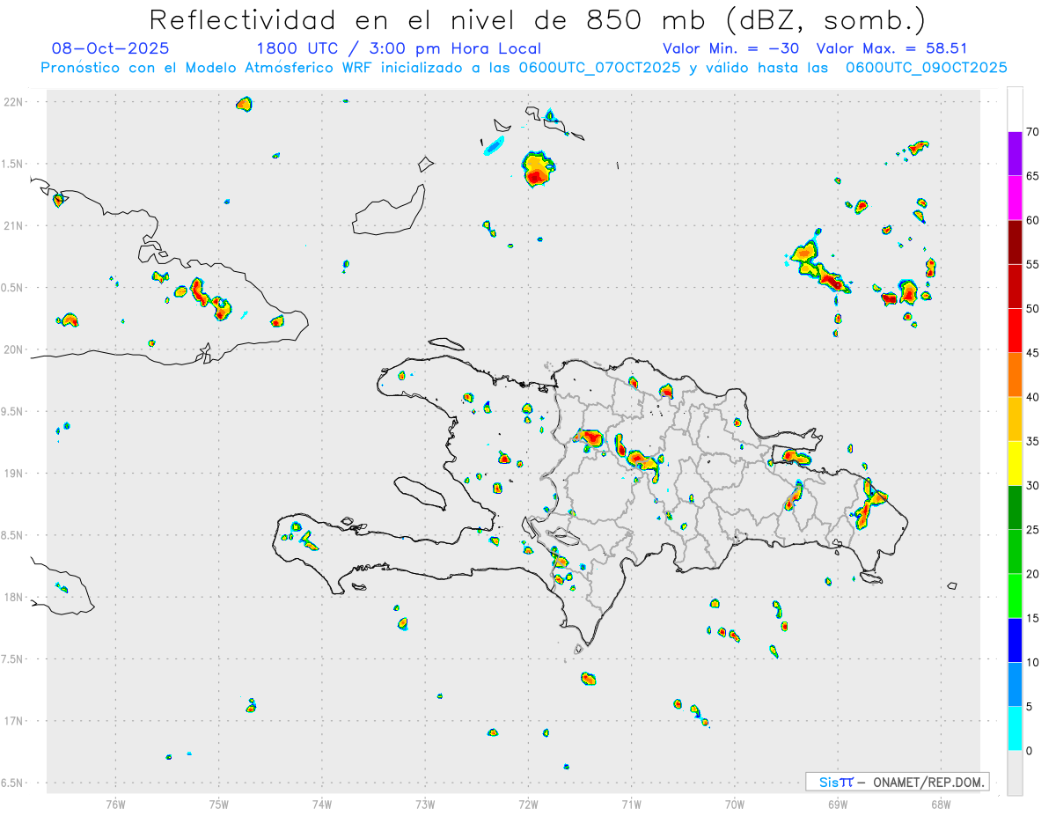Select the cyan 0–5 dBZ colorbar segment
Screen dimensions: 1056x816
coord(1015,729)
